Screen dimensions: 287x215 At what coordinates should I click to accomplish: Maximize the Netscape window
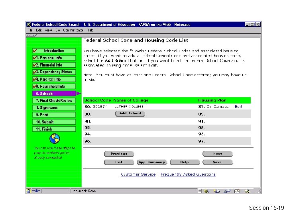[252, 25]
